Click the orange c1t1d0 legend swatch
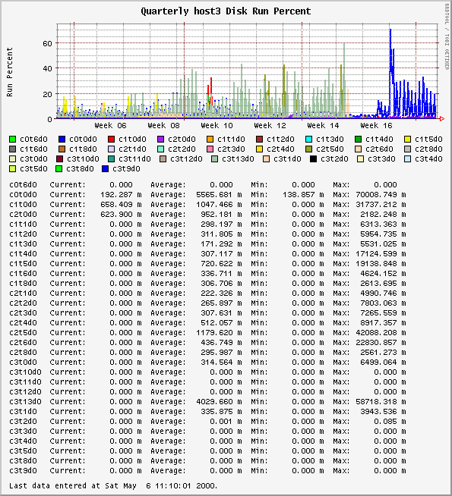 pos(210,139)
